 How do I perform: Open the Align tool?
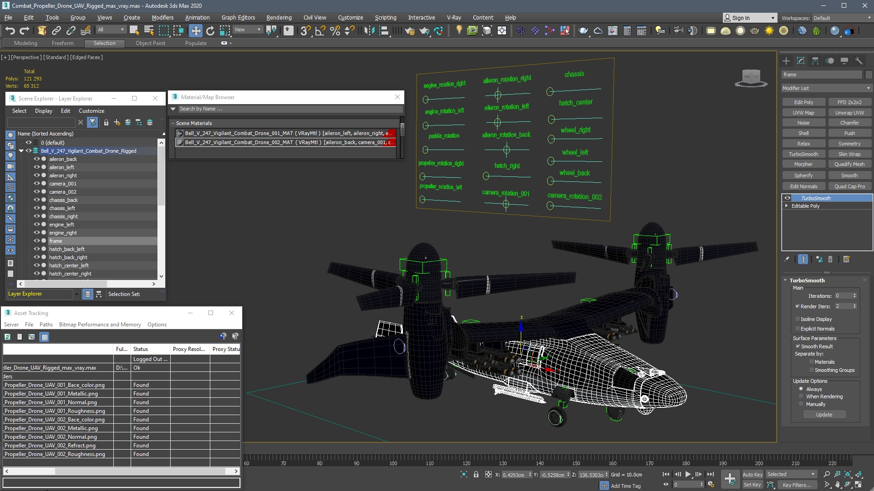pyautogui.click(x=384, y=31)
